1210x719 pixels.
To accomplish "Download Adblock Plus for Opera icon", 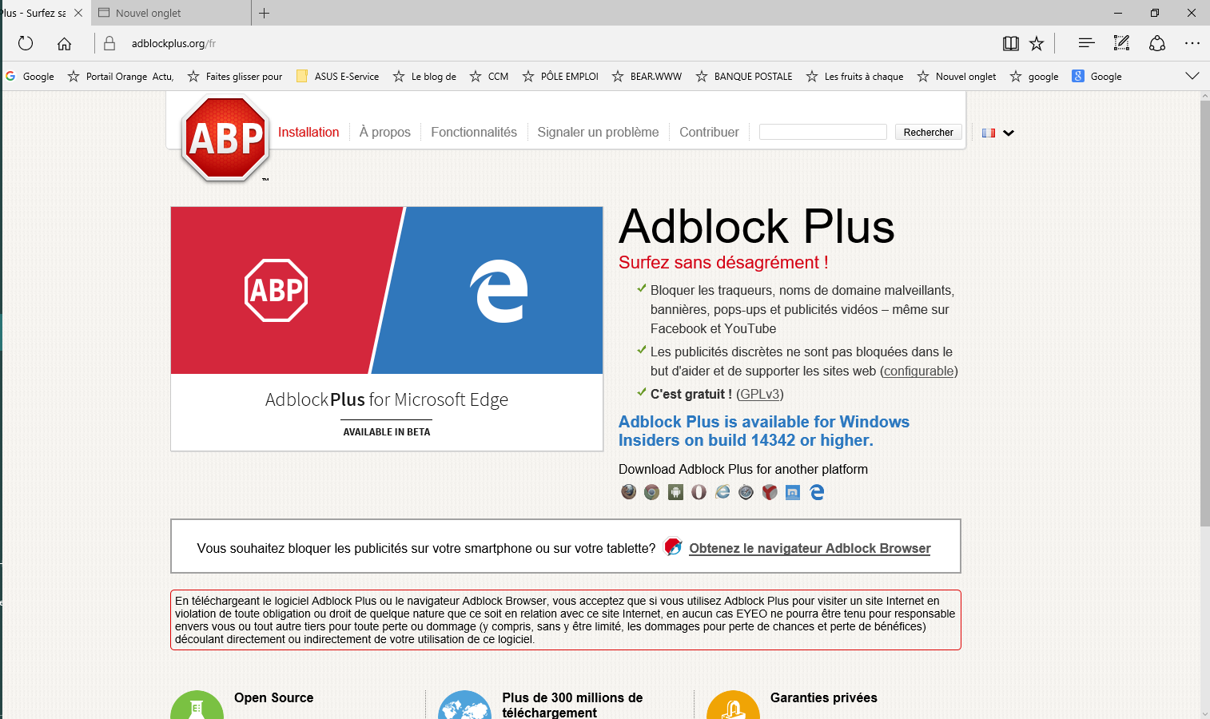I will (x=699, y=492).
